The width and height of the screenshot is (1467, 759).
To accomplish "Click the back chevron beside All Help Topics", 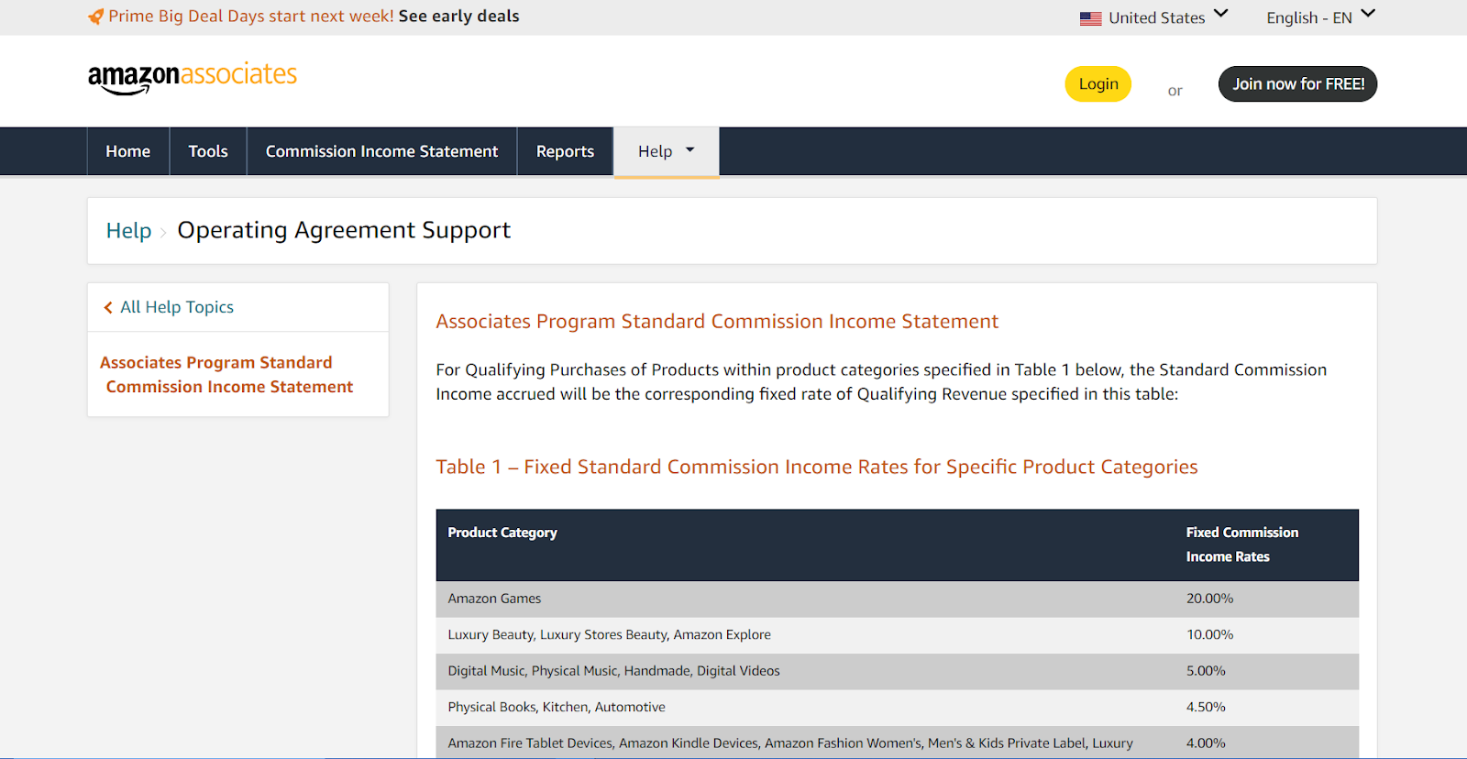I will pos(108,308).
